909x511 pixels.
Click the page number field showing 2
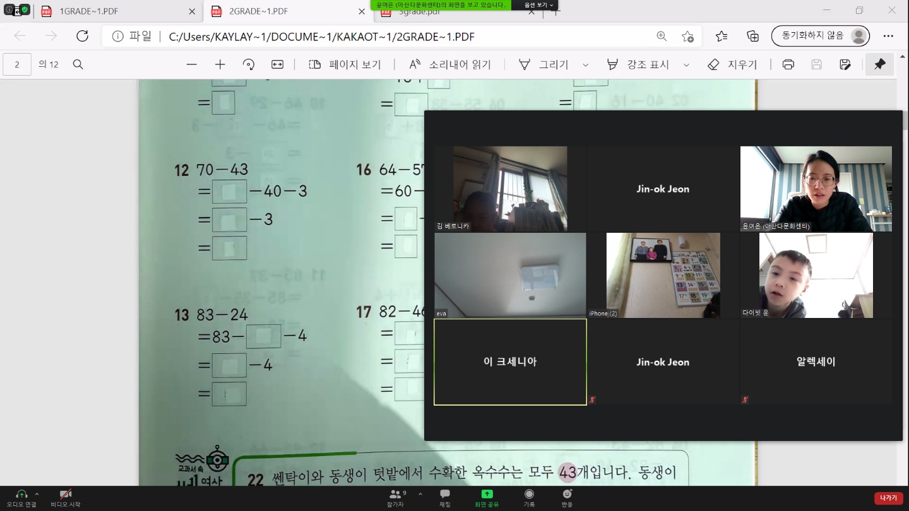pos(17,64)
